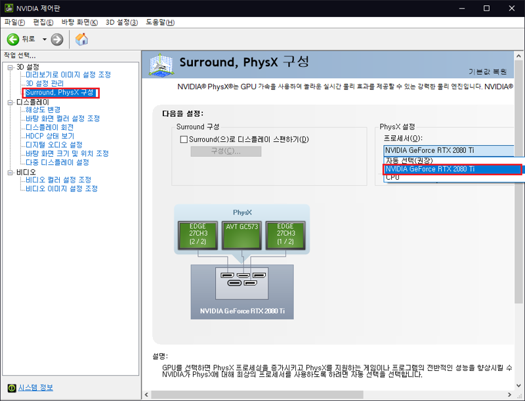Screen dimensions: 525x401
Task: Click the vertical scrollbar down arrow
Action: click(518, 386)
